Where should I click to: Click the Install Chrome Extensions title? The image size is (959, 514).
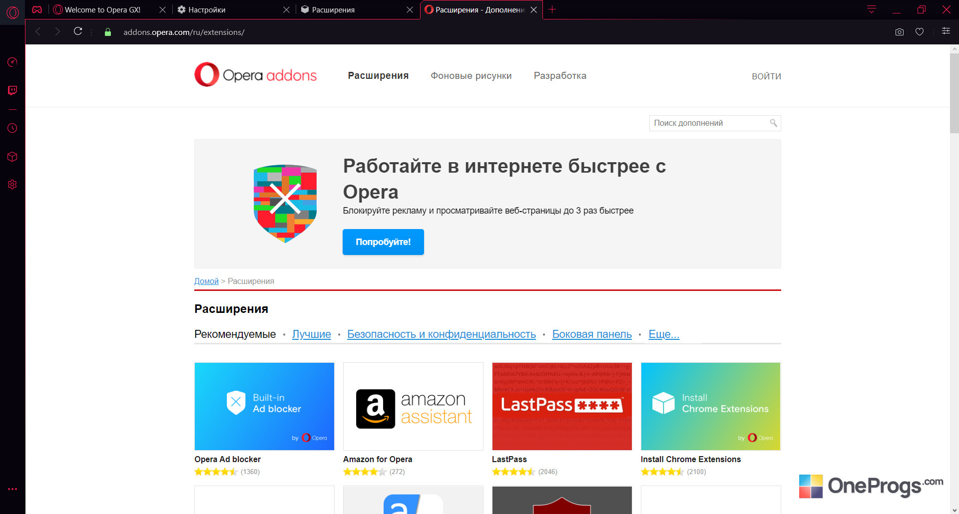tap(691, 459)
